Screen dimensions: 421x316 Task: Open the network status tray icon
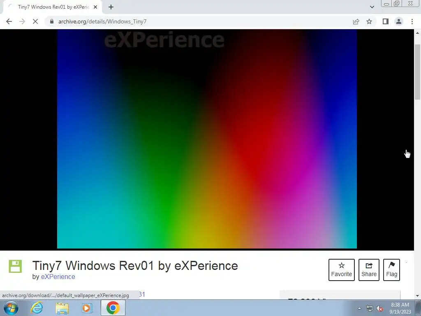(x=370, y=308)
